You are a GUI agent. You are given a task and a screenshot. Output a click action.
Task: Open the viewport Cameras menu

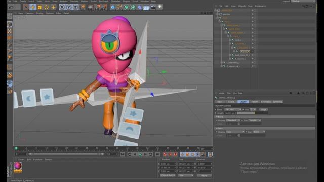[x=29, y=13]
